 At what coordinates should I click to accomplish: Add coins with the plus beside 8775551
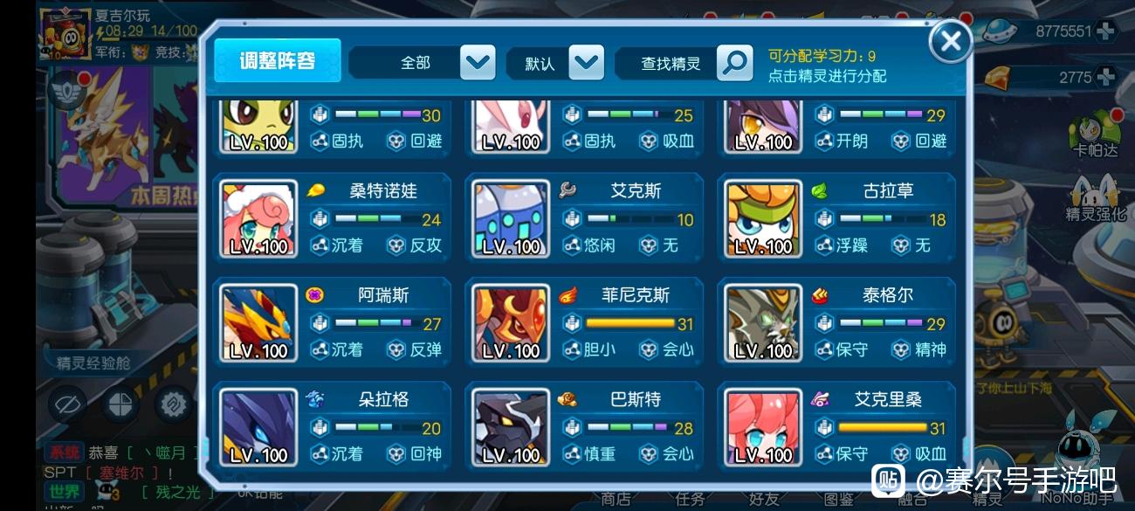pos(1105,31)
